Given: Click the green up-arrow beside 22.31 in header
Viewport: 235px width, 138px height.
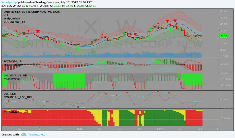Looking at the screenshot, I should [27, 6].
